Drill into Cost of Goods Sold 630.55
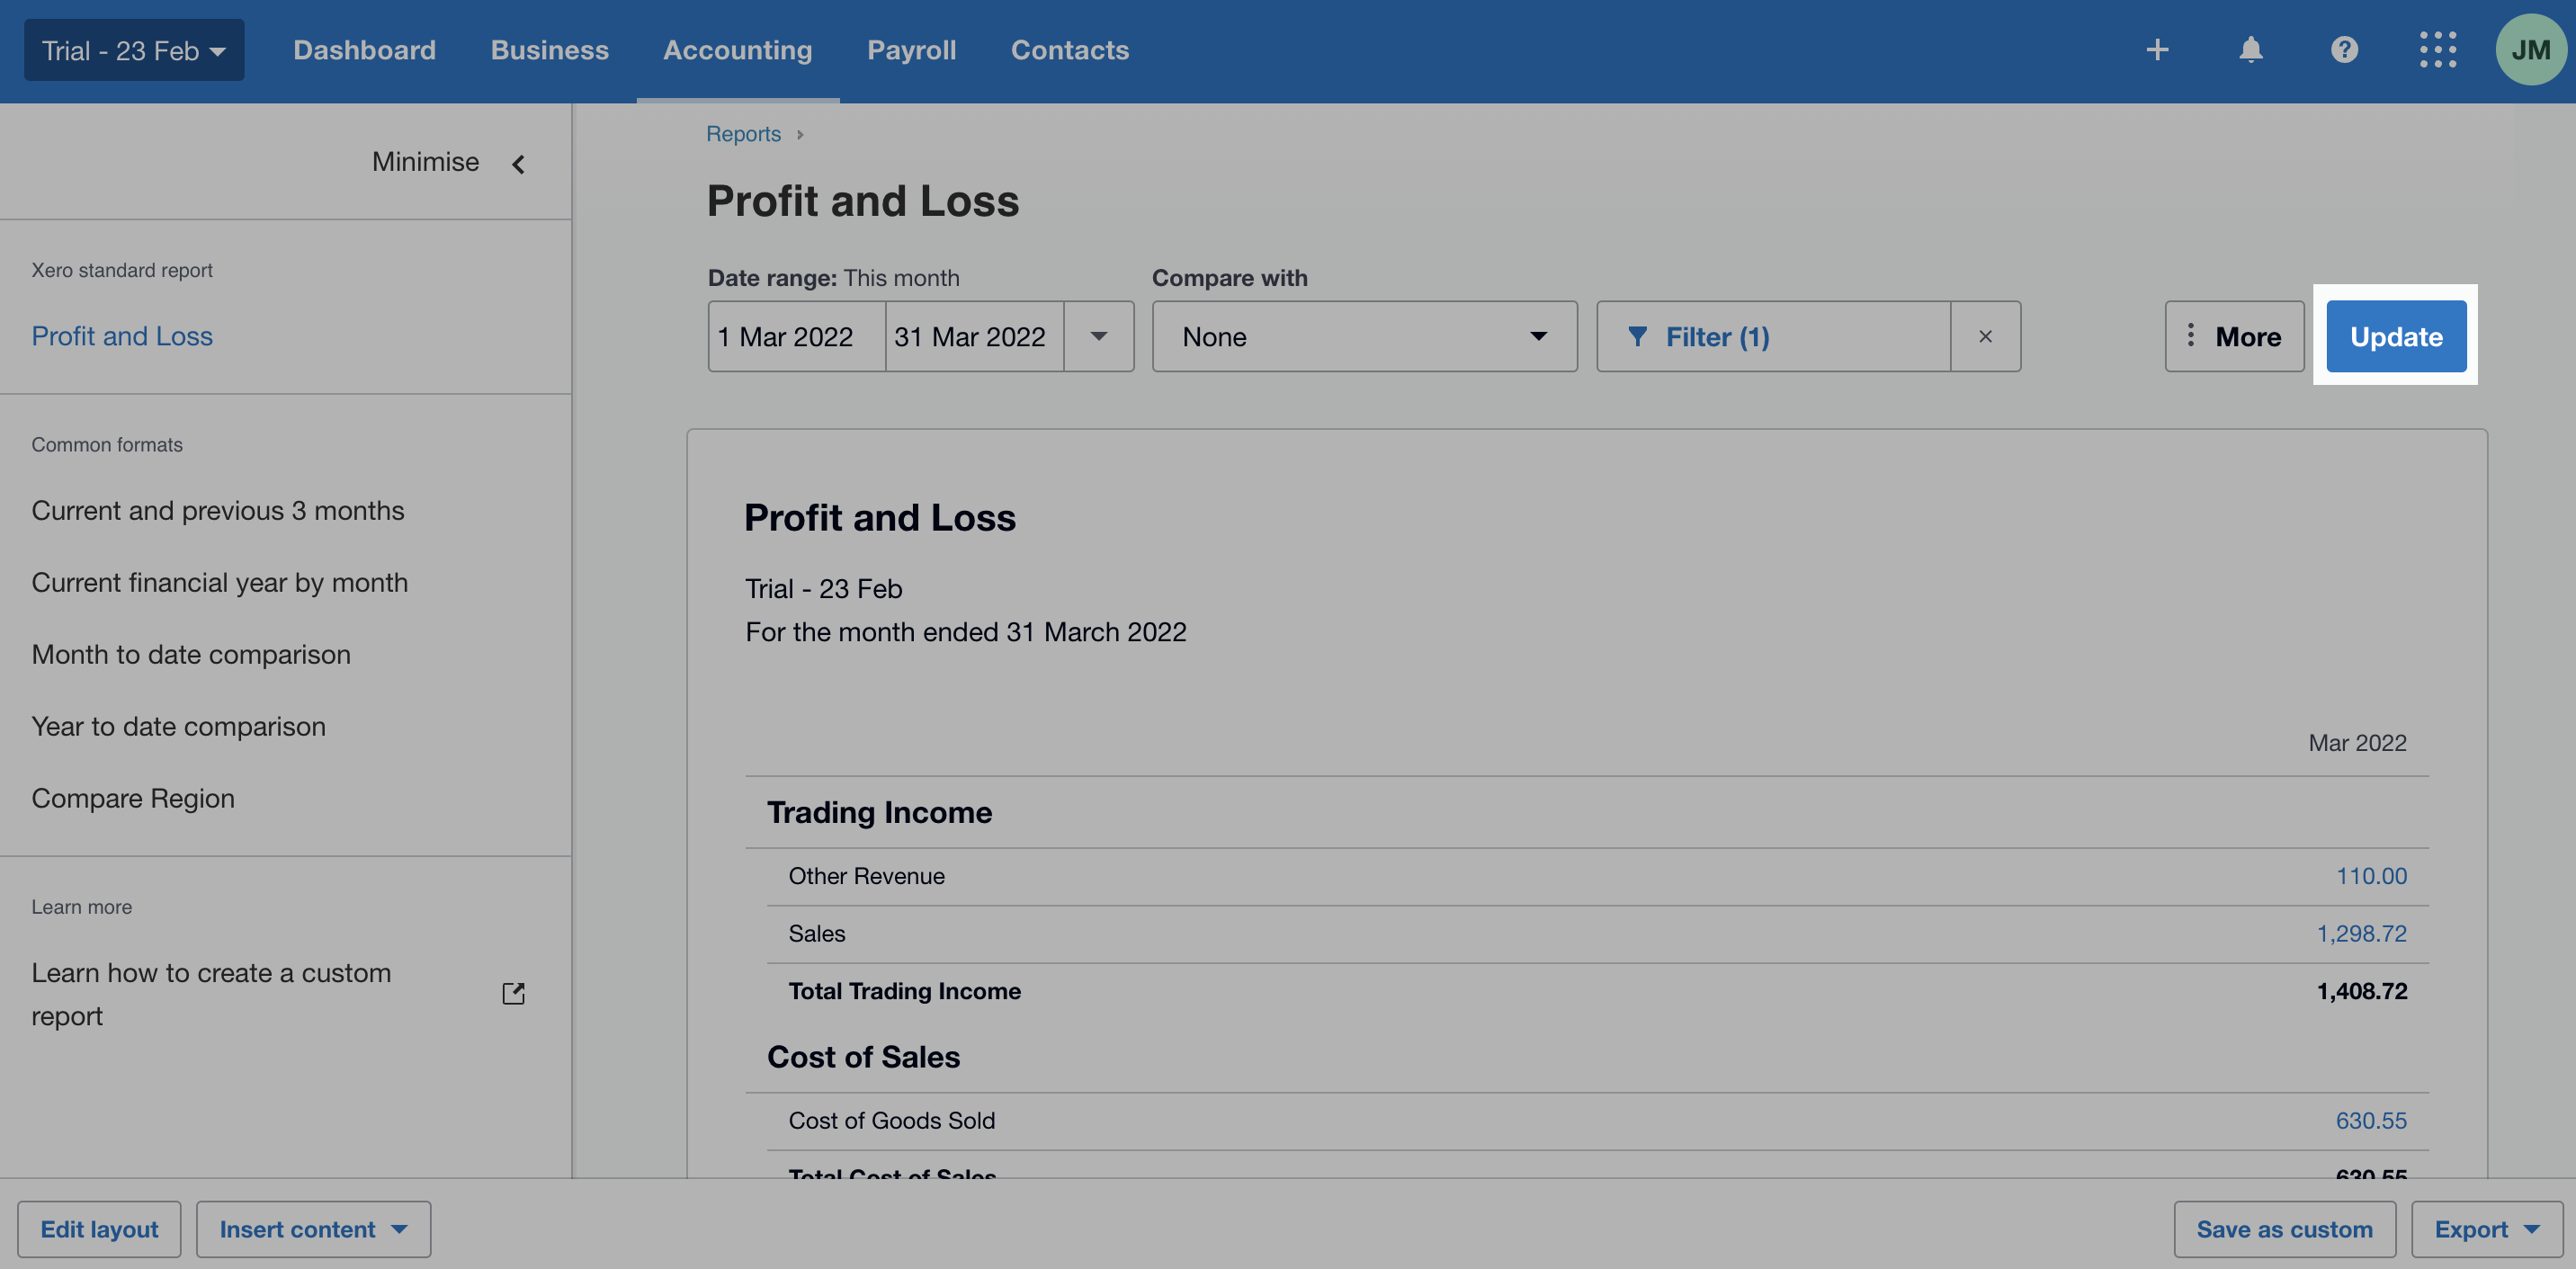 coord(2371,1121)
